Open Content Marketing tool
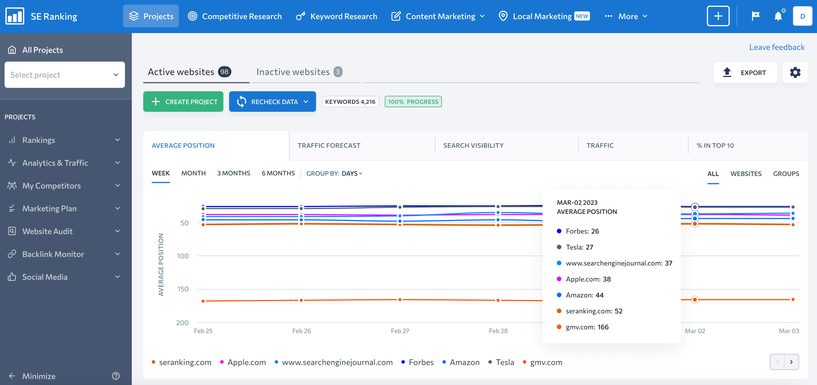This screenshot has width=817, height=385. [437, 16]
